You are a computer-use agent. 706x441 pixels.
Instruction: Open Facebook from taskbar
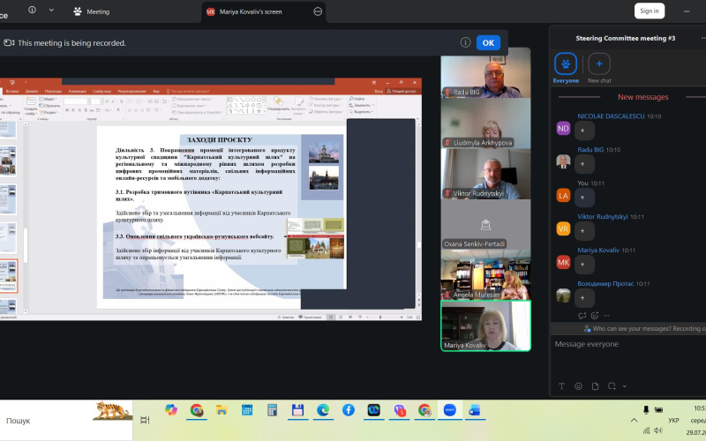[348, 410]
